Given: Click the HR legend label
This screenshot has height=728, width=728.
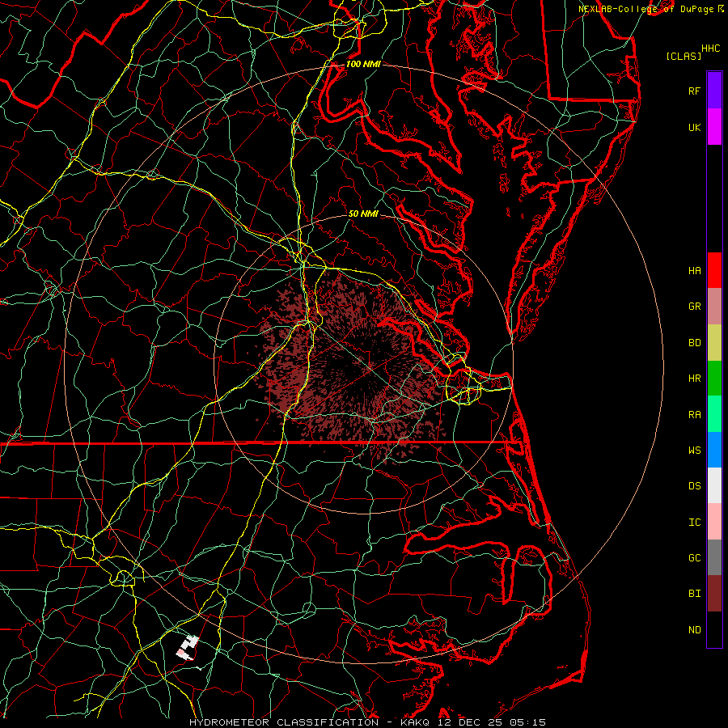Looking at the screenshot, I should click(x=694, y=379).
